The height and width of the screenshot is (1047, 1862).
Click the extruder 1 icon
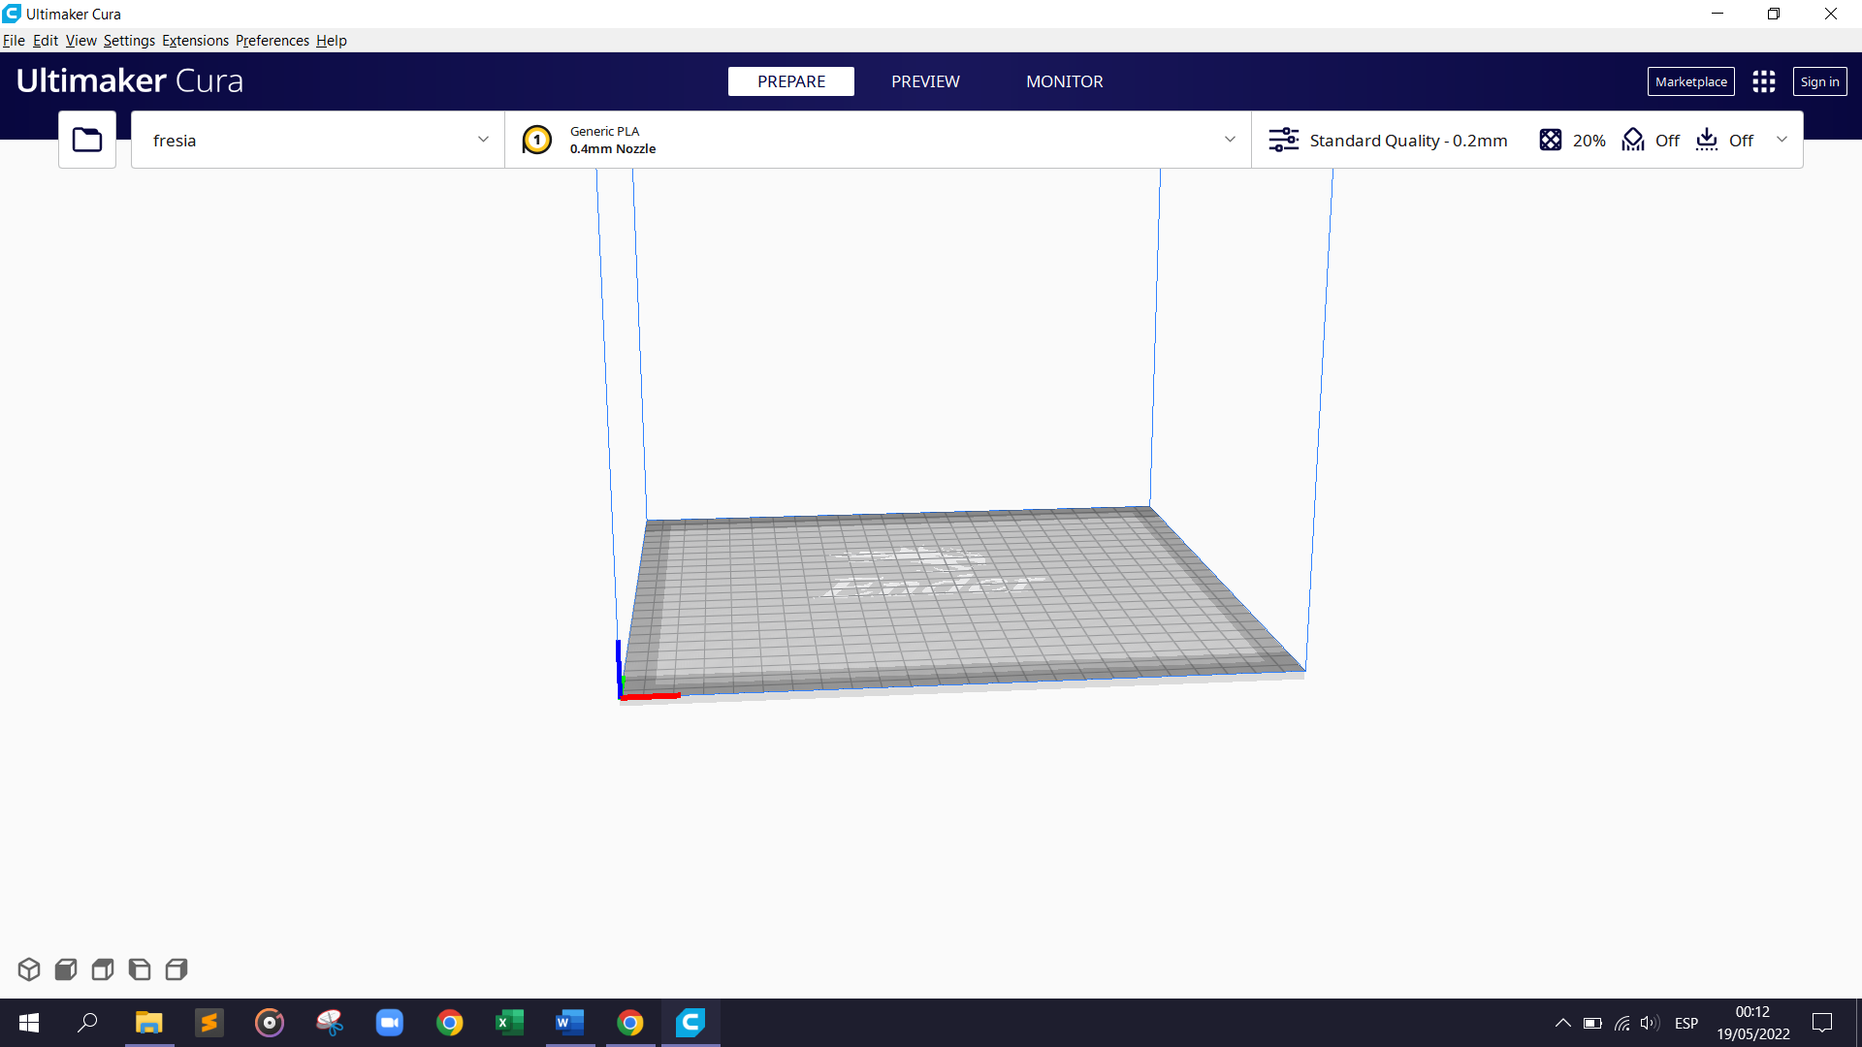537,139
